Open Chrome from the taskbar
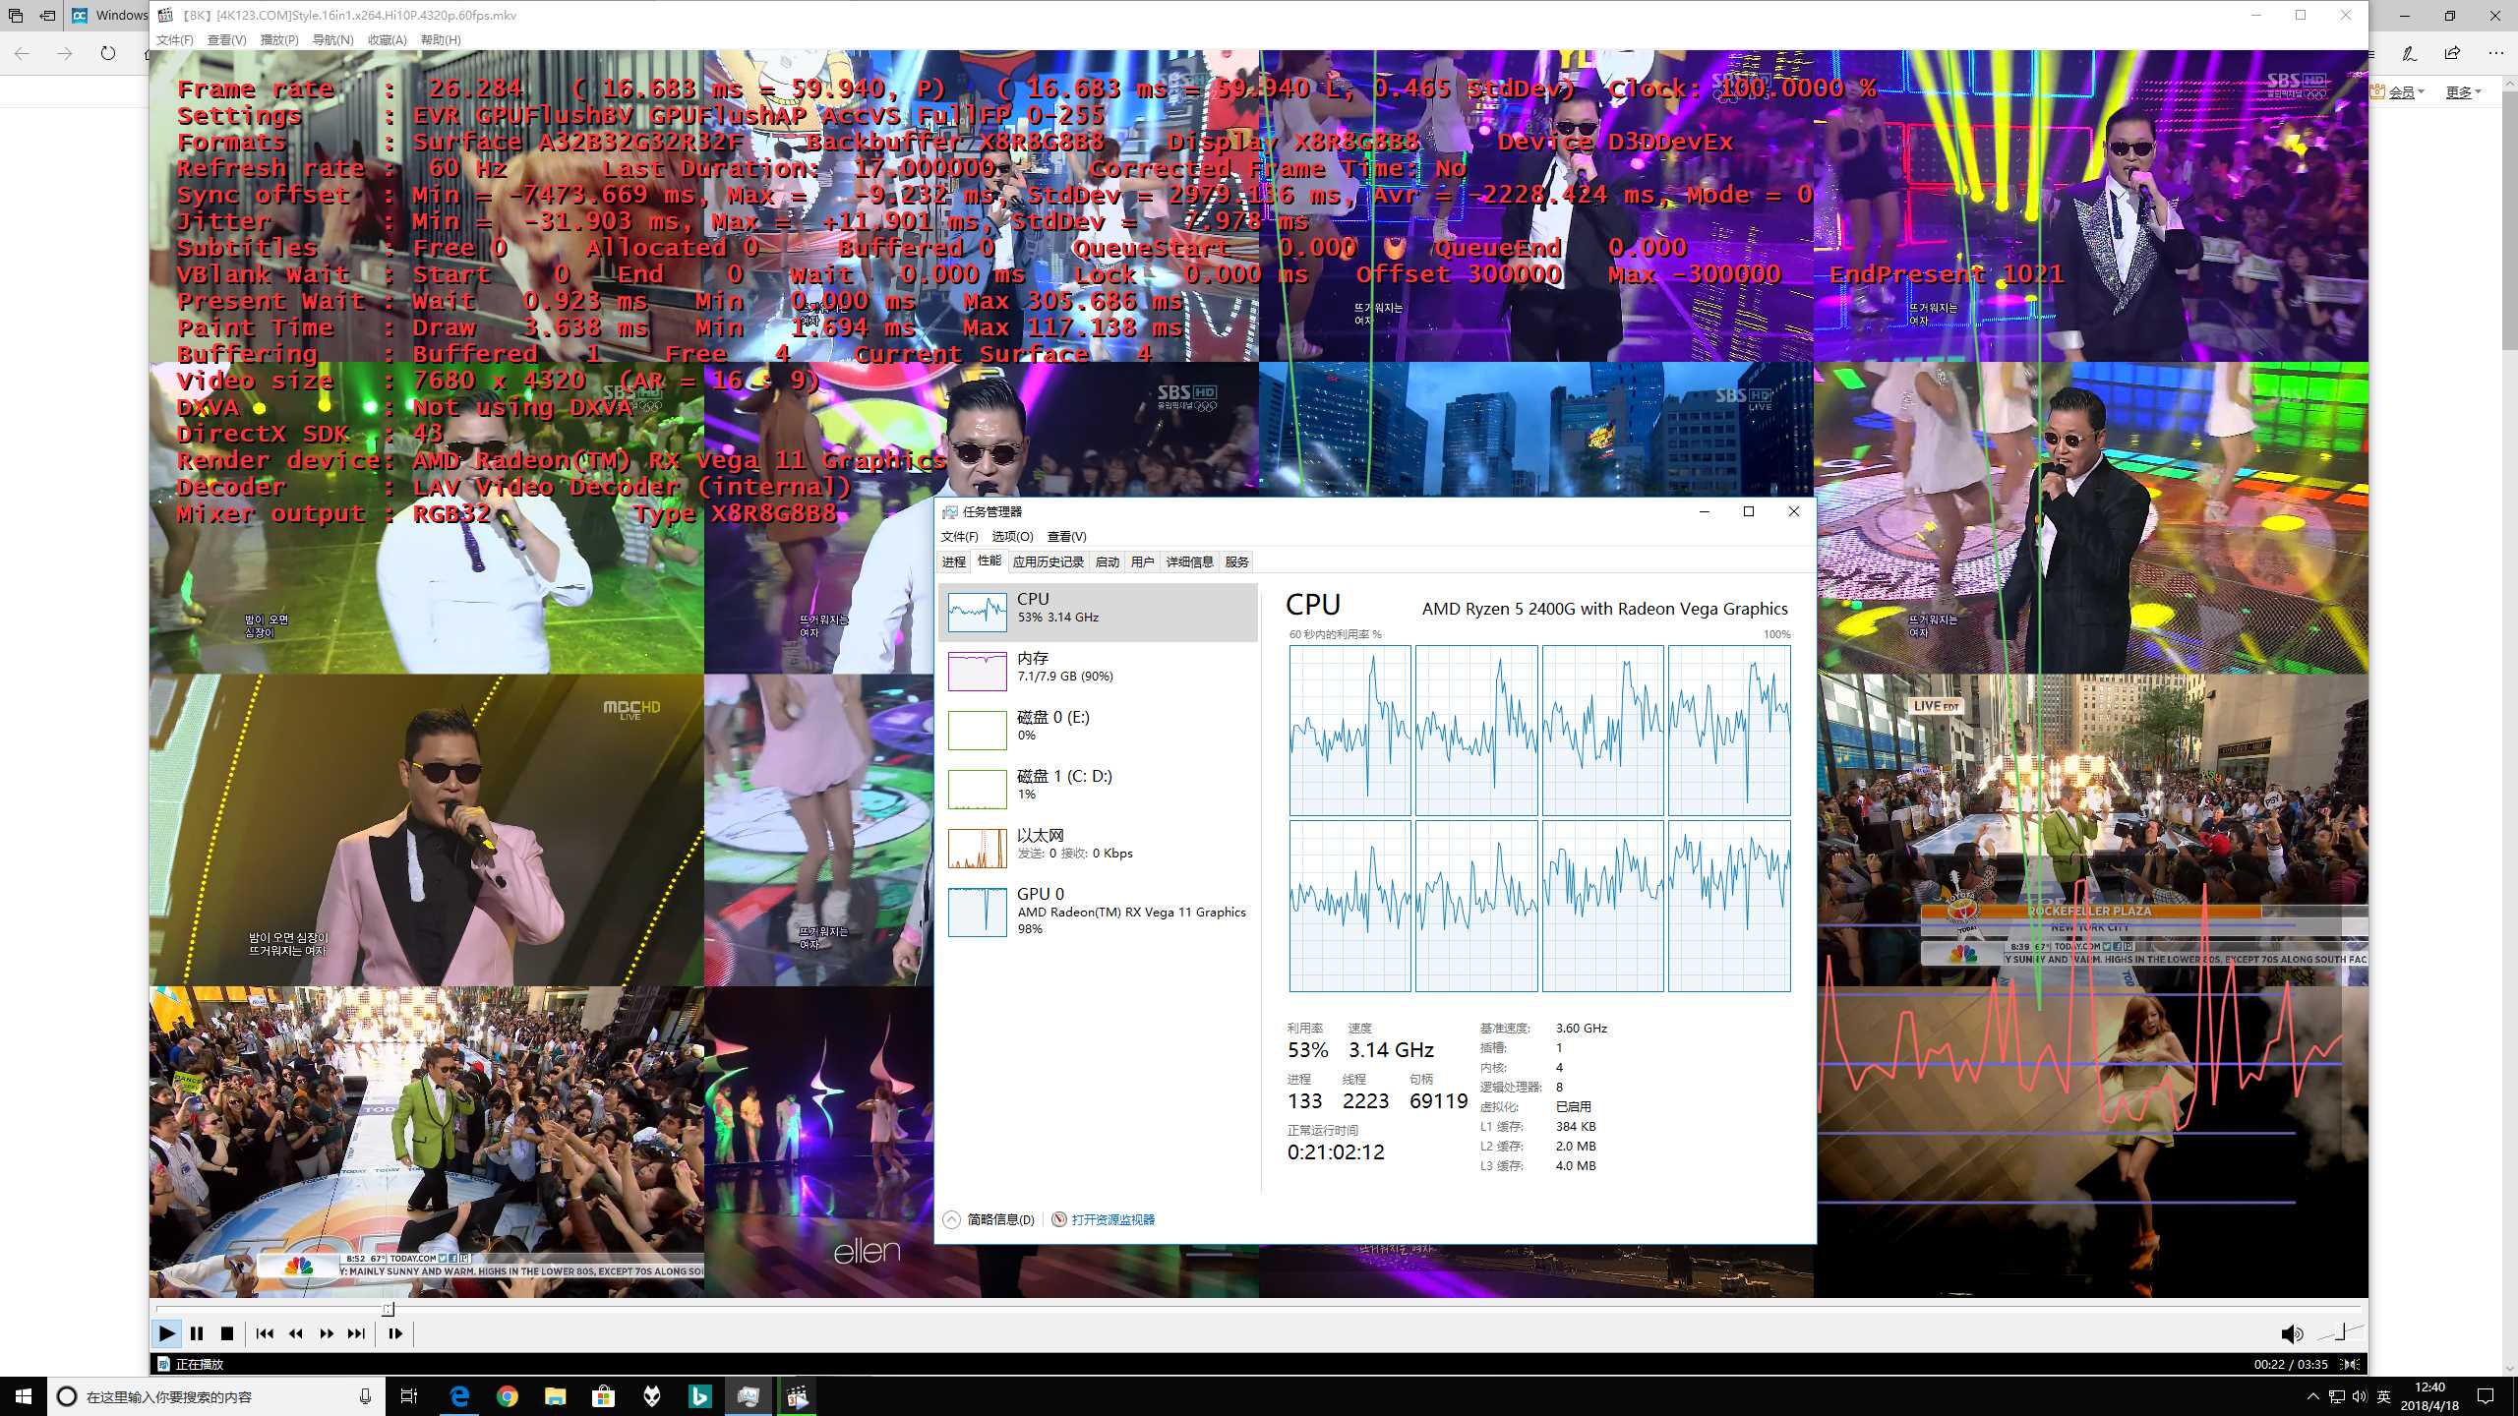2518x1416 pixels. click(508, 1396)
